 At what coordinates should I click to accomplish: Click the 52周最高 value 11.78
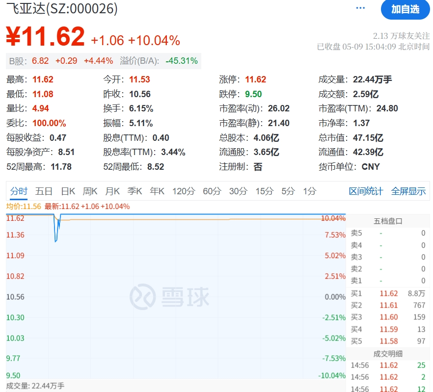pyautogui.click(x=61, y=167)
